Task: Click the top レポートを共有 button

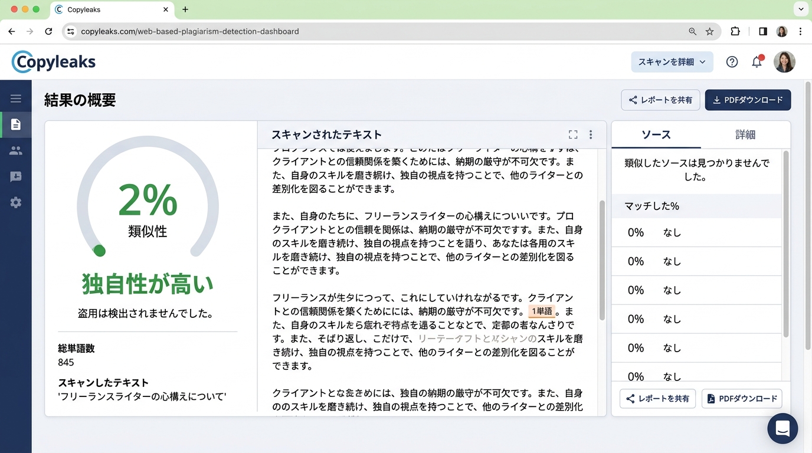Action: click(x=660, y=100)
